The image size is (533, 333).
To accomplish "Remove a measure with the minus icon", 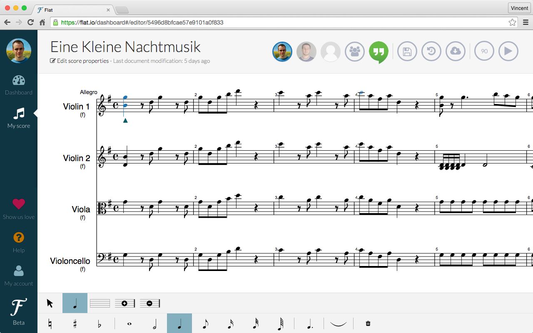I will click(149, 303).
